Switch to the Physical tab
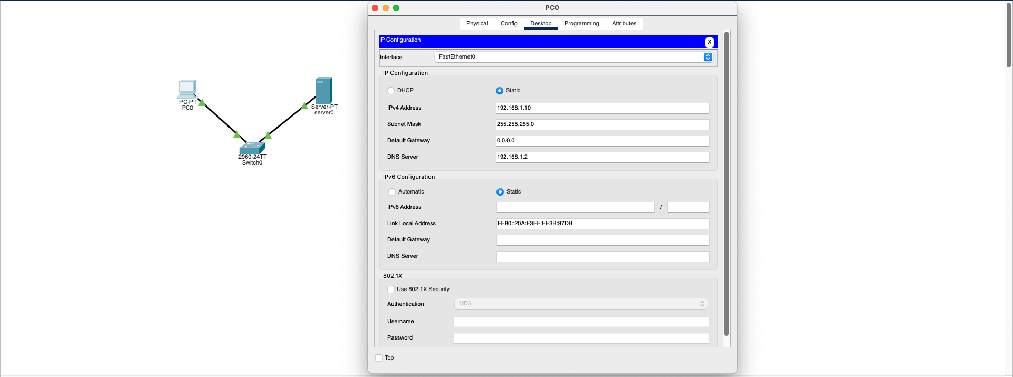 click(x=477, y=24)
